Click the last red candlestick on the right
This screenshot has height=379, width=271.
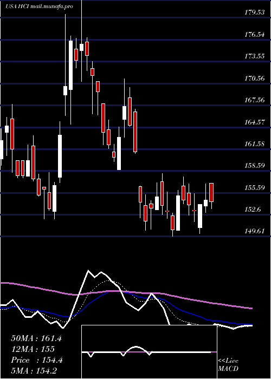[211, 192]
